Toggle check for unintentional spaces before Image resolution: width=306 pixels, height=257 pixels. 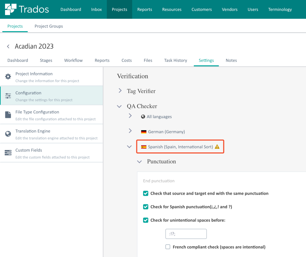(145, 220)
